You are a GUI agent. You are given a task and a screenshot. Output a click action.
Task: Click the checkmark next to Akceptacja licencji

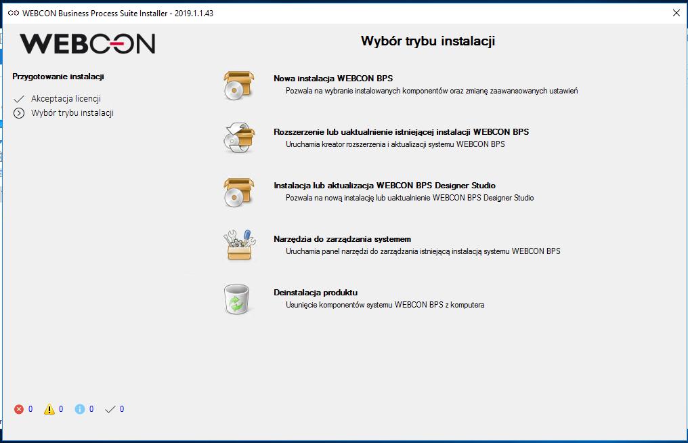(19, 99)
